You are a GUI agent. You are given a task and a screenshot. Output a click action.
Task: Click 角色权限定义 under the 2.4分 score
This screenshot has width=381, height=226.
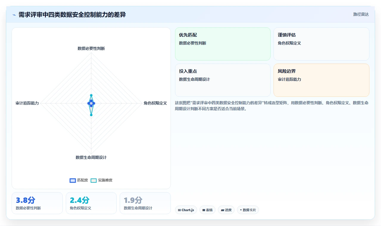(x=80, y=208)
